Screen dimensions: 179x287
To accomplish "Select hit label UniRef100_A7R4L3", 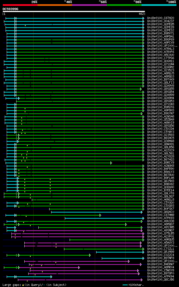I will (161, 49).
